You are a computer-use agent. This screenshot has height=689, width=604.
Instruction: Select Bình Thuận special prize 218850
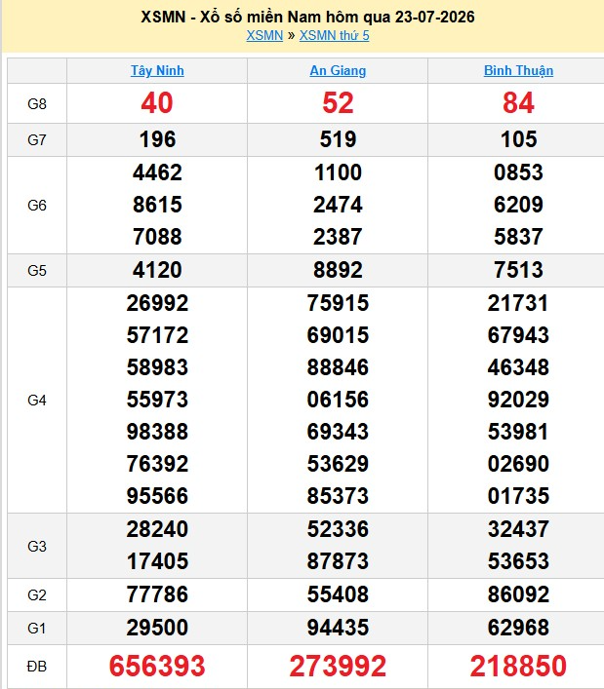[519, 667]
